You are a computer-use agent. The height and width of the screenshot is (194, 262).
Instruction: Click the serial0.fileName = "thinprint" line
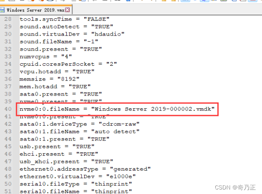[x=76, y=191]
